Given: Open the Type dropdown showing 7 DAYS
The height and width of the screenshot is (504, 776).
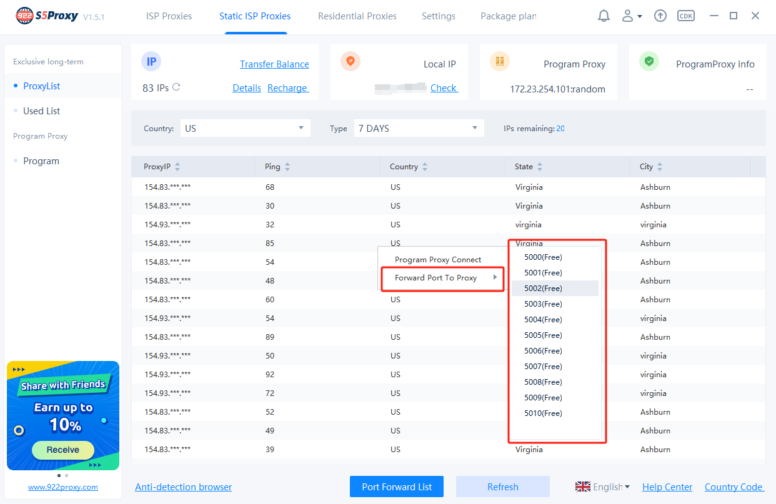Looking at the screenshot, I should tap(419, 128).
